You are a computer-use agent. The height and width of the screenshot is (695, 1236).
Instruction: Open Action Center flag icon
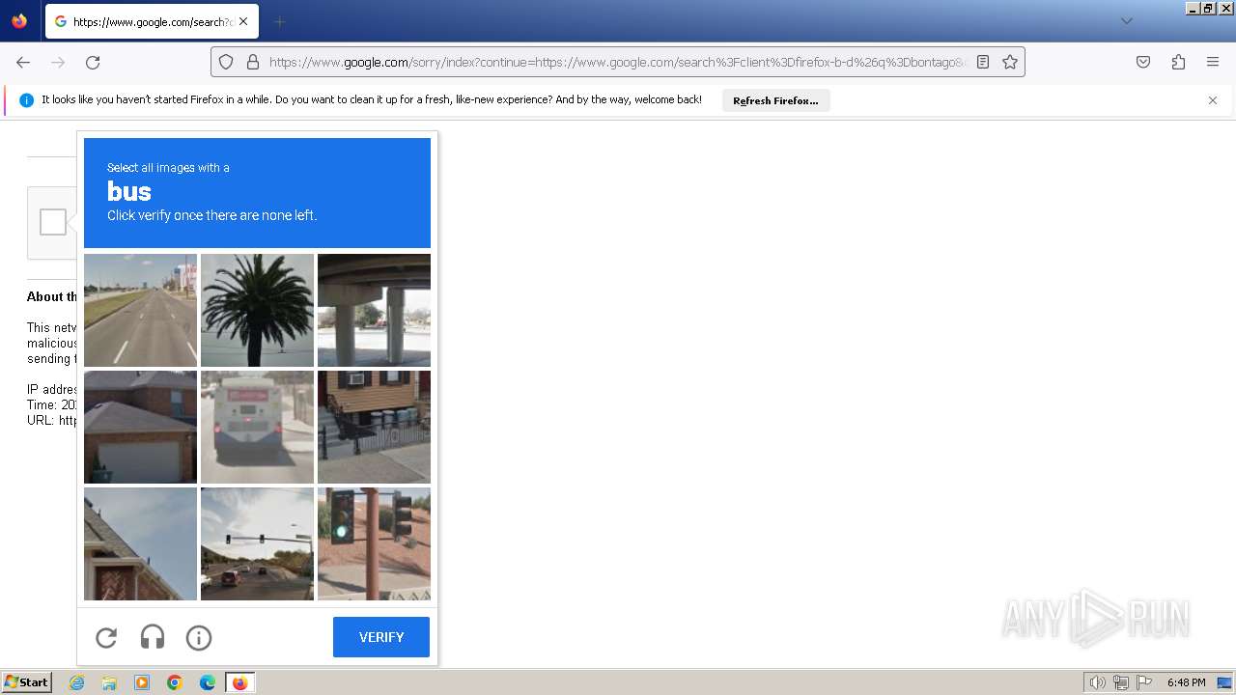[x=1144, y=682]
